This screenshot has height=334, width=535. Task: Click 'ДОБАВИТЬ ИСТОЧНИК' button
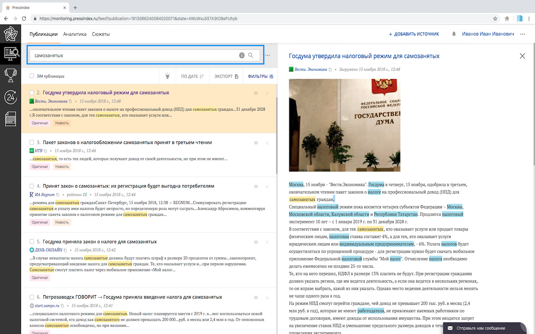[414, 34]
